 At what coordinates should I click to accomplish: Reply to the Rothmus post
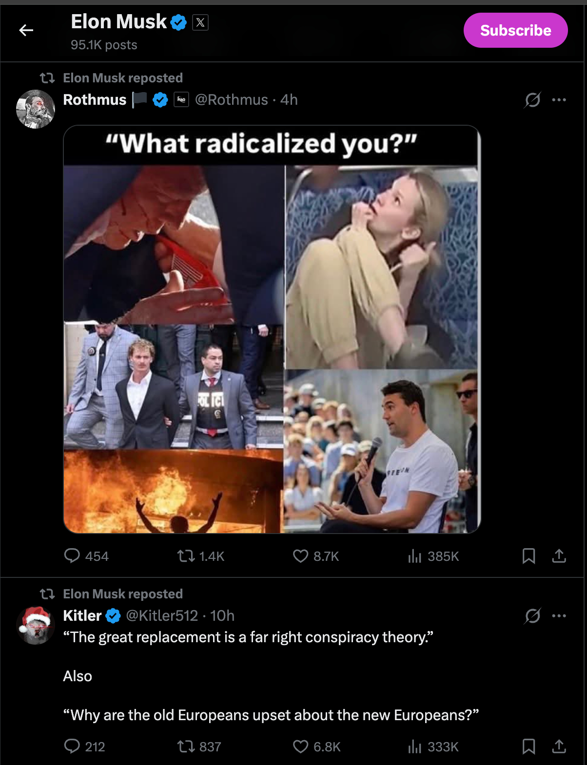pos(72,556)
